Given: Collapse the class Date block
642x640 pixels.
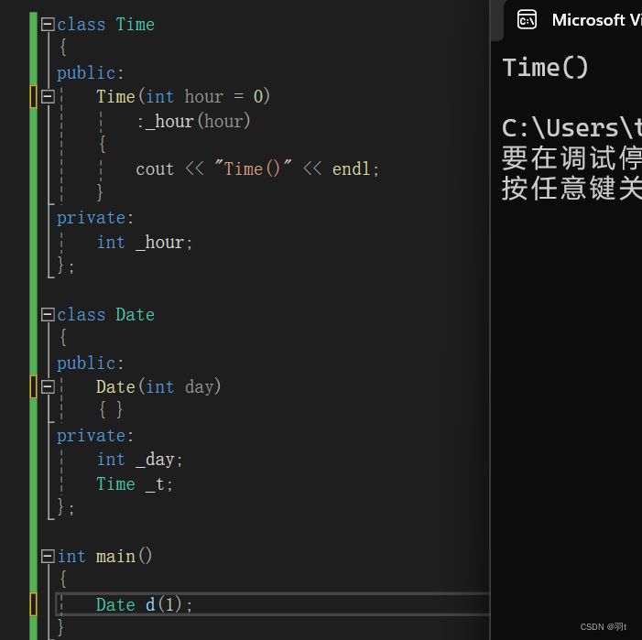Looking at the screenshot, I should 48,314.
